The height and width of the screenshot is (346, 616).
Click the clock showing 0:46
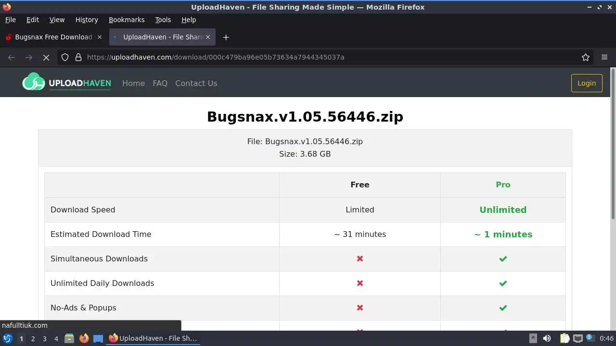606,338
